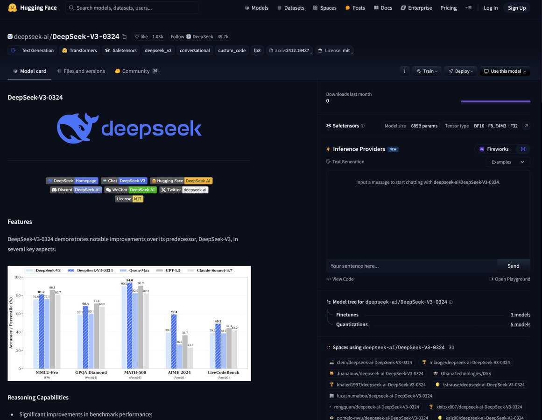This screenshot has height=420, width=542.
Task: Open the Community tab
Action: (136, 71)
